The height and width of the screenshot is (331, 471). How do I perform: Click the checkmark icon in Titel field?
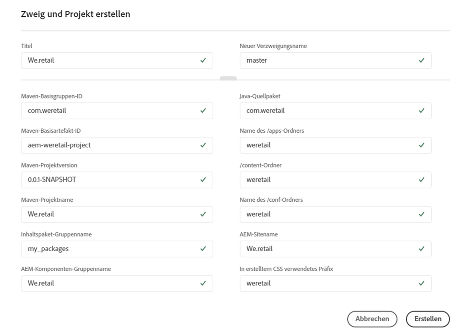[x=203, y=61]
